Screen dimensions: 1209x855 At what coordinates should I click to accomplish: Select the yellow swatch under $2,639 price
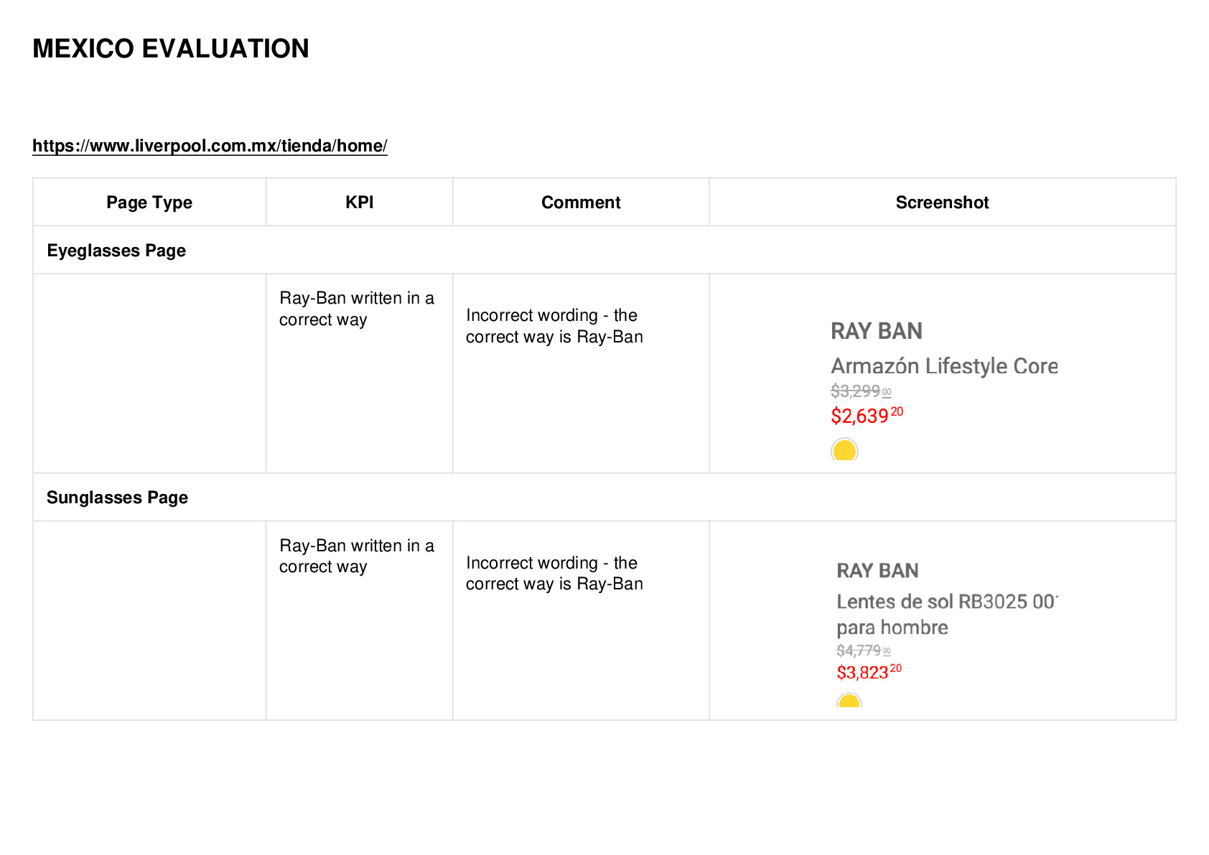point(844,450)
